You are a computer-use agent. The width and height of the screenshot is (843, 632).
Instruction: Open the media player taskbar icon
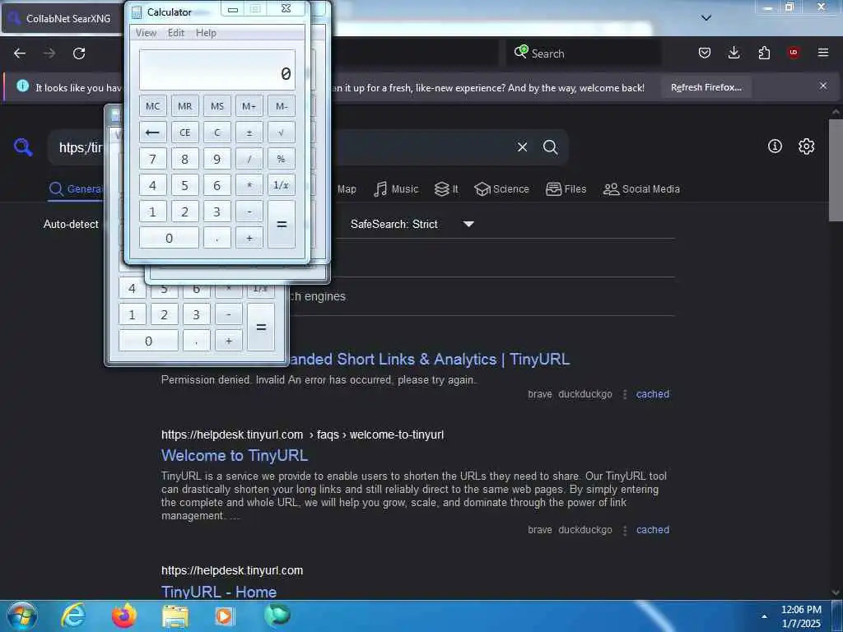[x=225, y=616]
